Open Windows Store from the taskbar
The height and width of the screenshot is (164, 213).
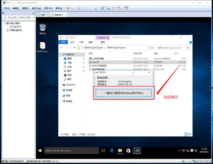(x=128, y=151)
